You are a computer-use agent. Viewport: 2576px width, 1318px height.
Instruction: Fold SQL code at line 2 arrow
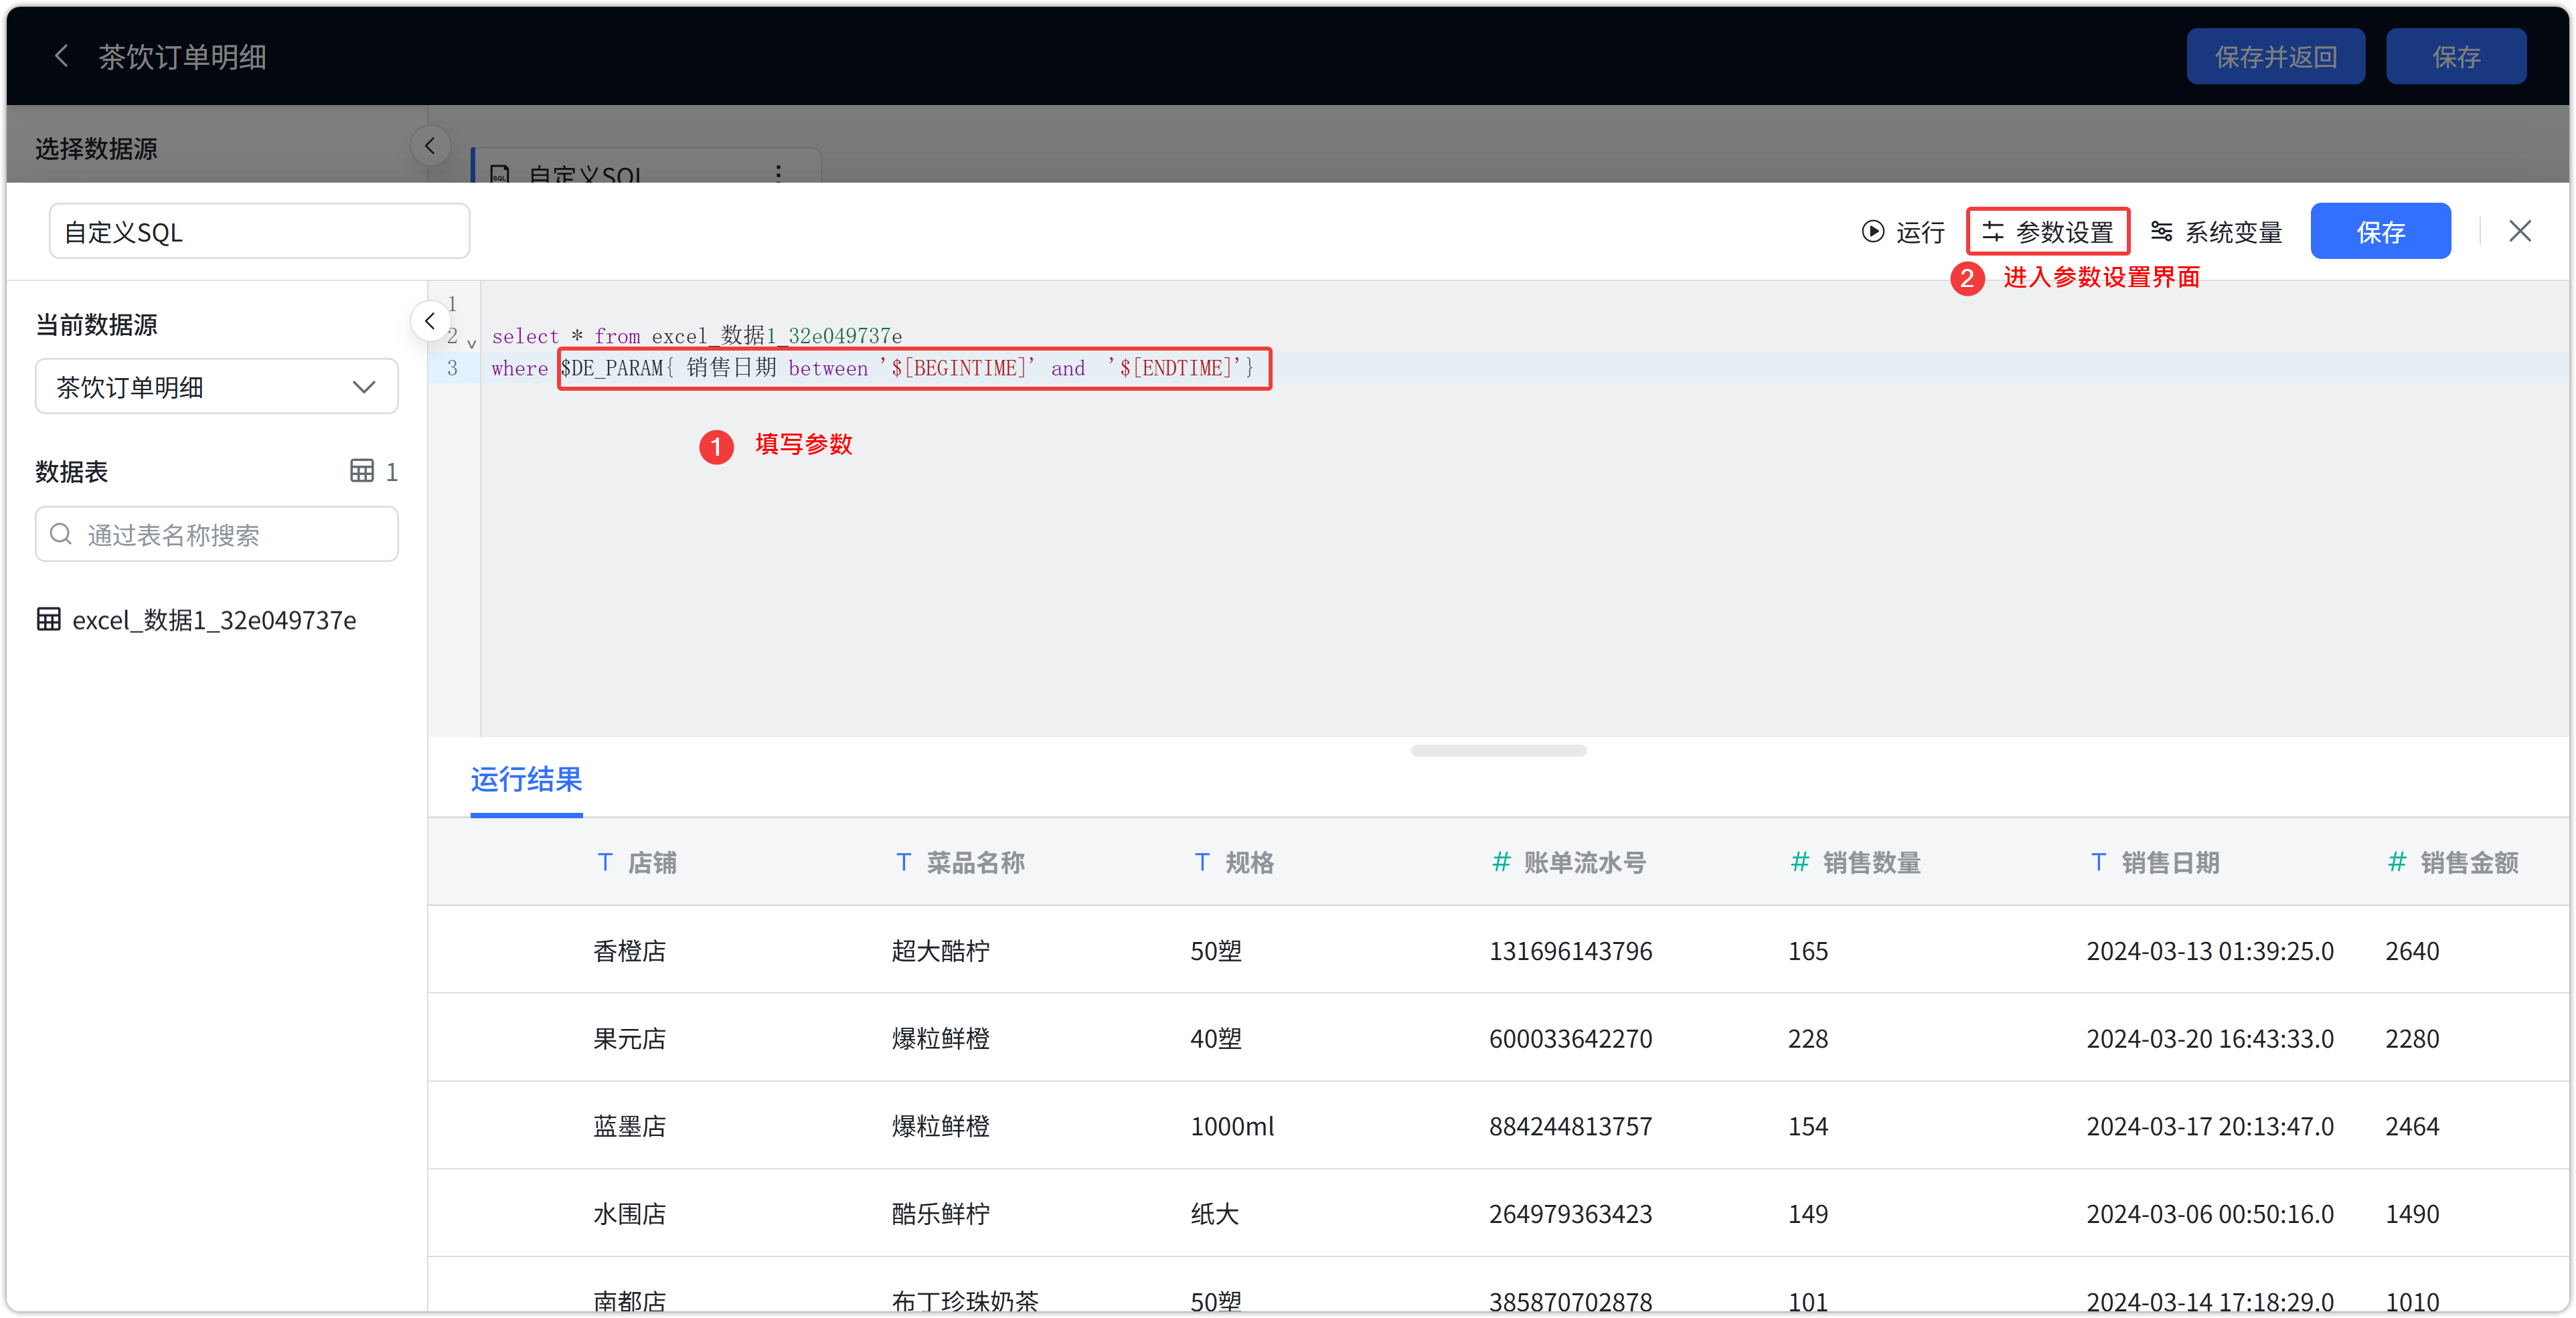tap(472, 344)
